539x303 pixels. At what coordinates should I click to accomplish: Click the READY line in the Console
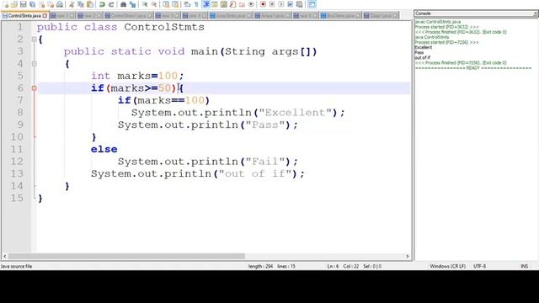coord(473,68)
